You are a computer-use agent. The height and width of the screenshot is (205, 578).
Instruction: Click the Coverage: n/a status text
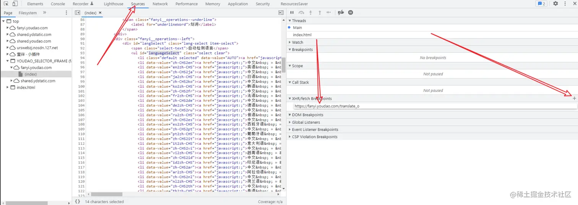point(270,202)
